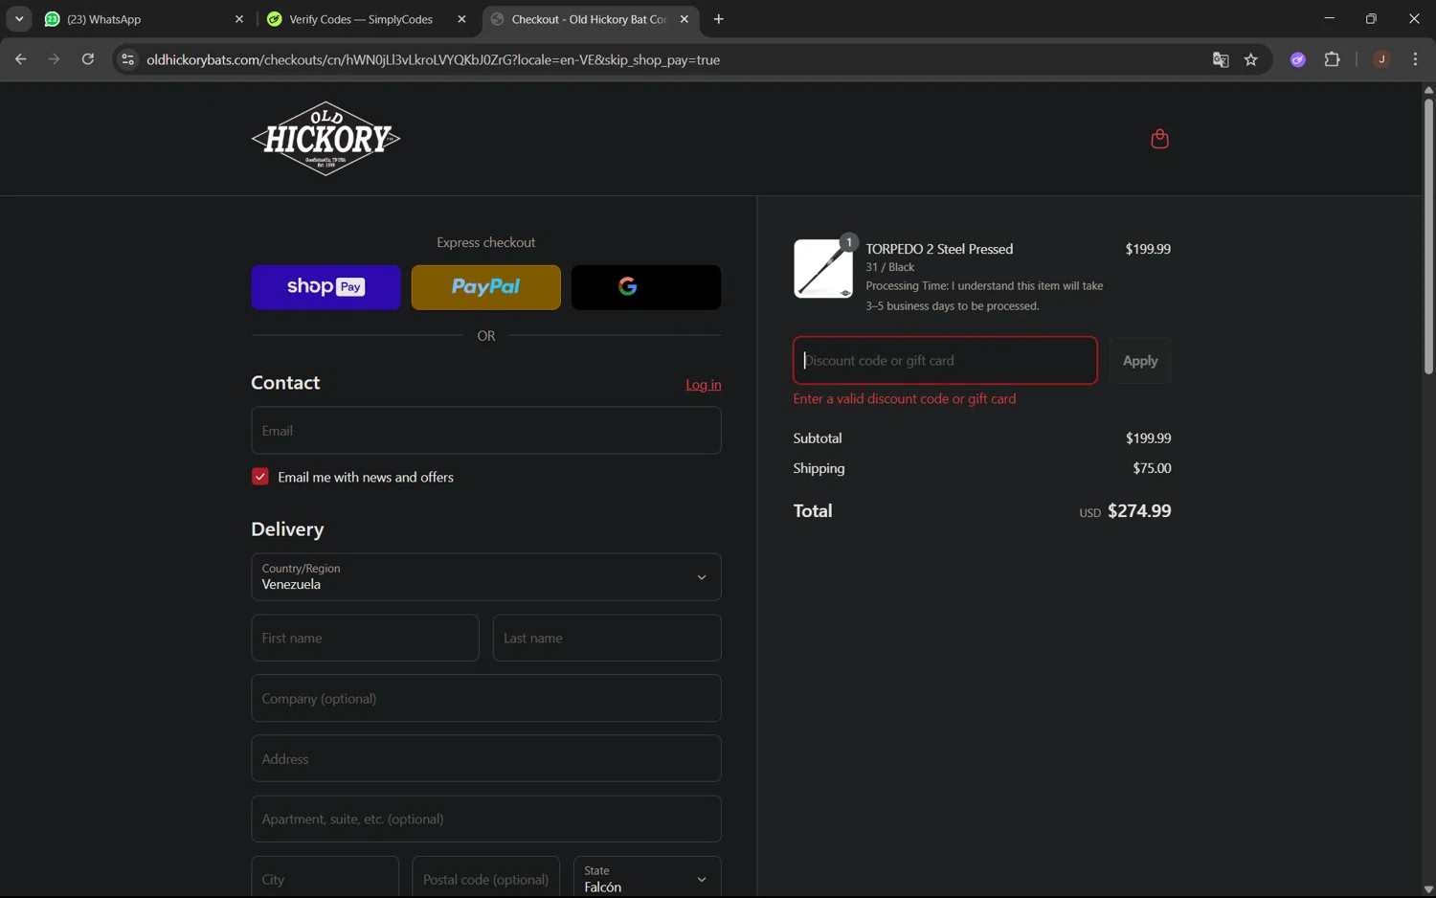Viewport: 1436px width, 898px height.
Task: Focus the Address field
Action: coord(486,759)
